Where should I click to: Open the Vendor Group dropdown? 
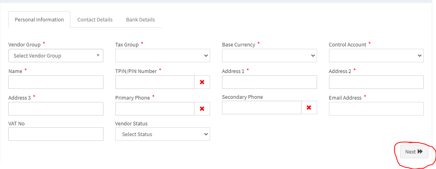point(56,56)
